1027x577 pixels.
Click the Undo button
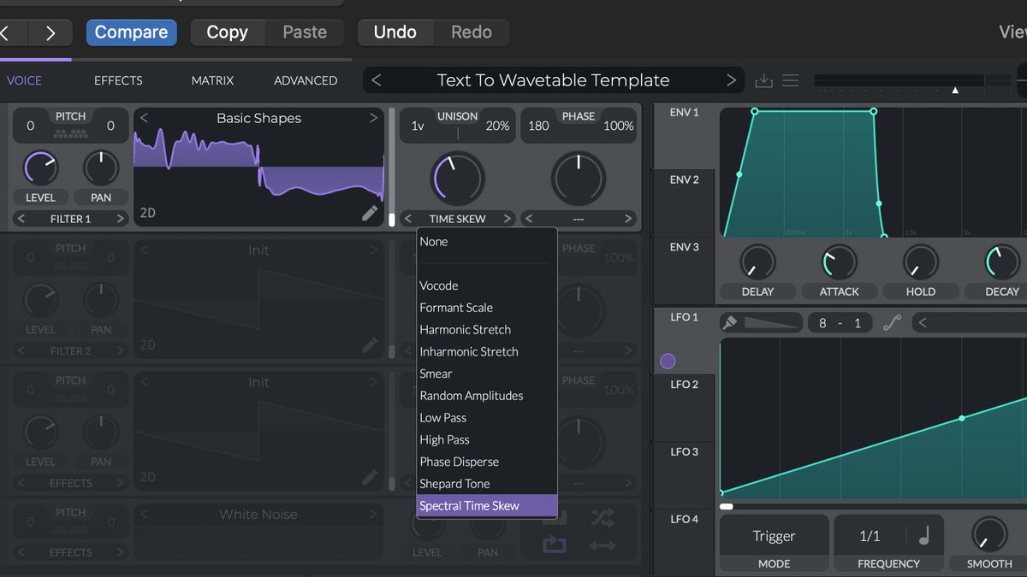click(395, 33)
